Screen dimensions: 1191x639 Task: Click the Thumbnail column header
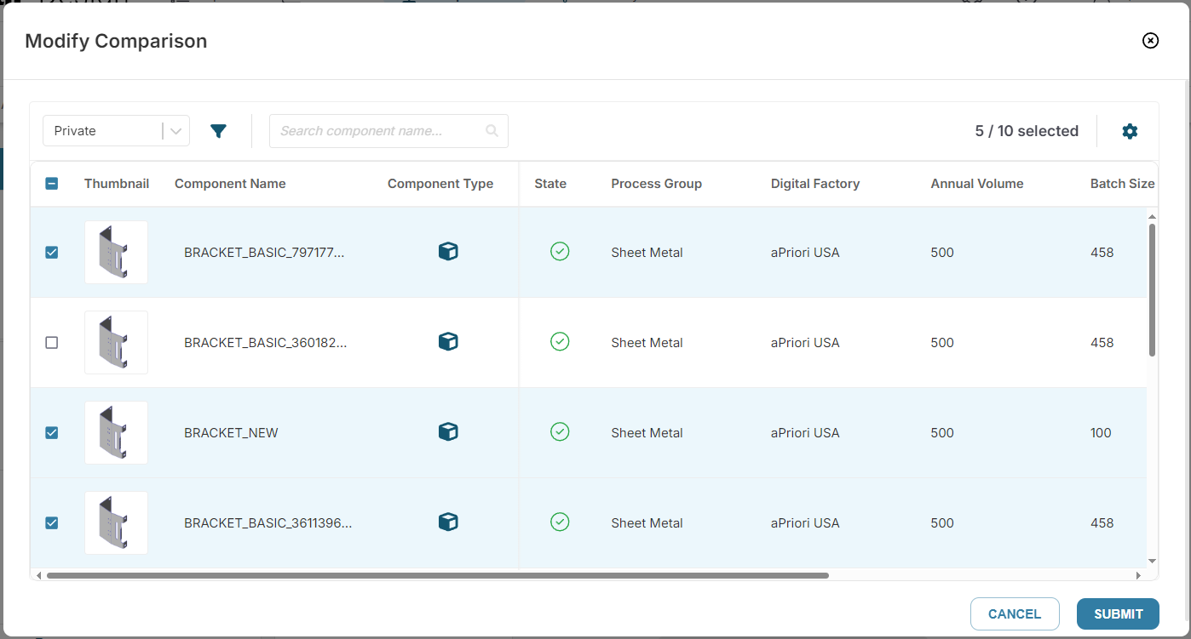coord(117,184)
